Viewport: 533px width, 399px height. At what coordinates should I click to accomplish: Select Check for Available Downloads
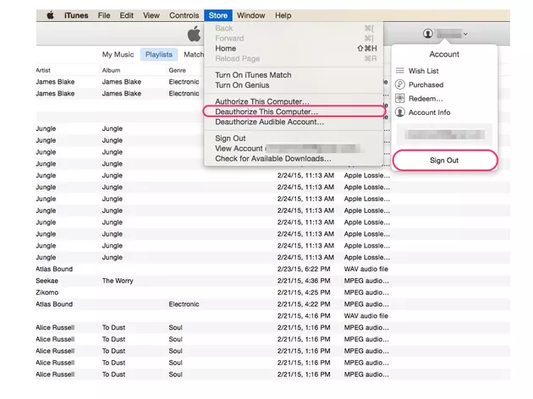point(272,158)
